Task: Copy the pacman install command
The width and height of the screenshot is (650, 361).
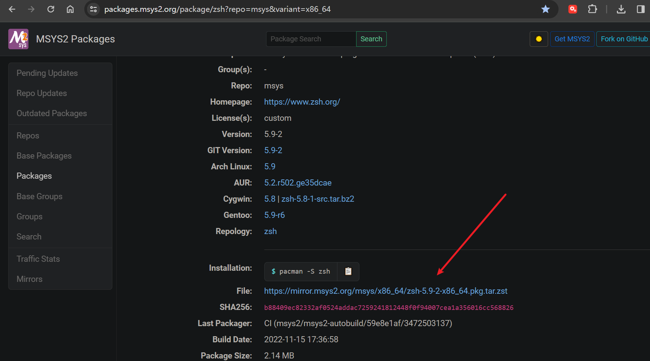Action: [x=348, y=271]
